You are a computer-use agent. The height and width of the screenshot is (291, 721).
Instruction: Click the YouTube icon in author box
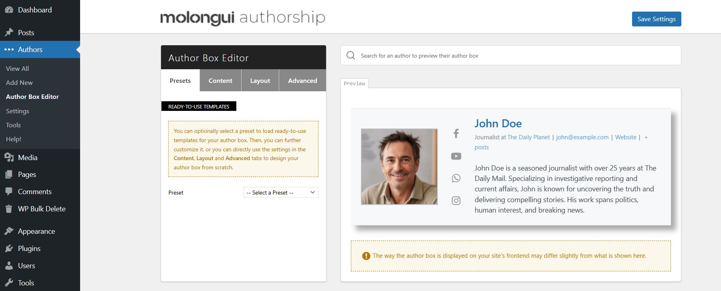click(x=456, y=156)
